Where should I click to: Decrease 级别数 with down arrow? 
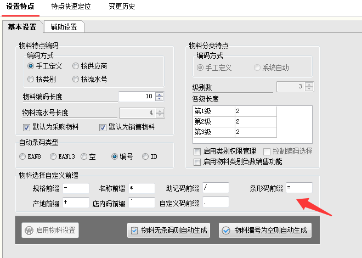tap(309, 89)
